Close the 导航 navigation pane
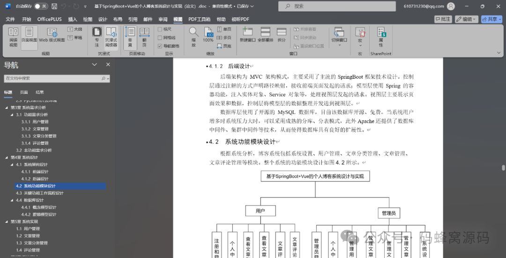Viewport: 506px width, 258px height. tap(108, 65)
